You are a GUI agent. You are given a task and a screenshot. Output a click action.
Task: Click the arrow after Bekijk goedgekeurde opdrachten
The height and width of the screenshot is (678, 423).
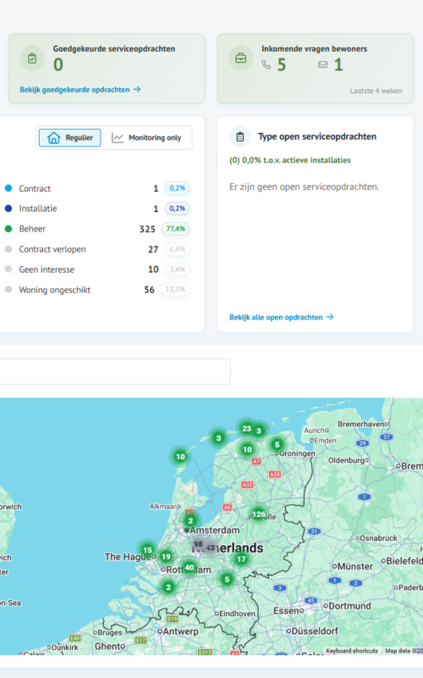pos(137,89)
